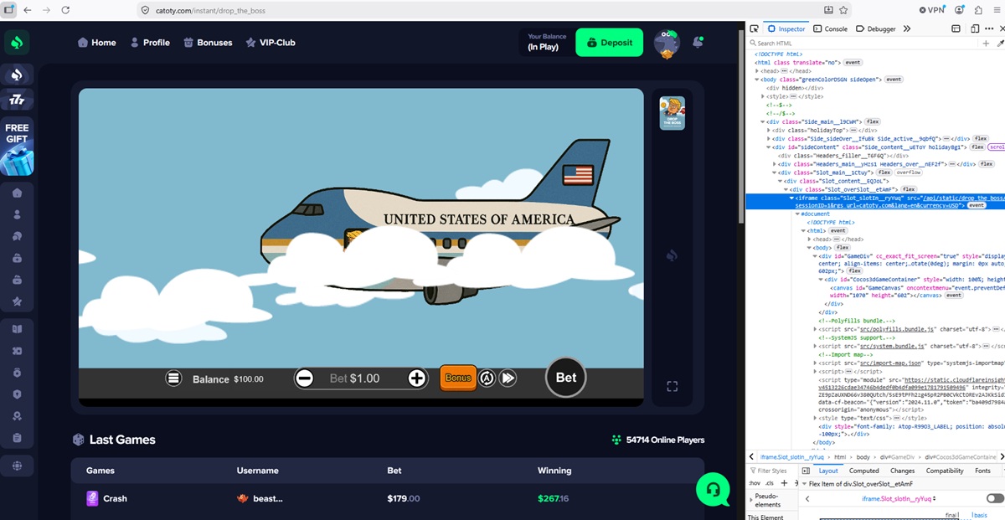Open the game menu hamburger icon
This screenshot has height=520, width=1005.
coord(173,378)
